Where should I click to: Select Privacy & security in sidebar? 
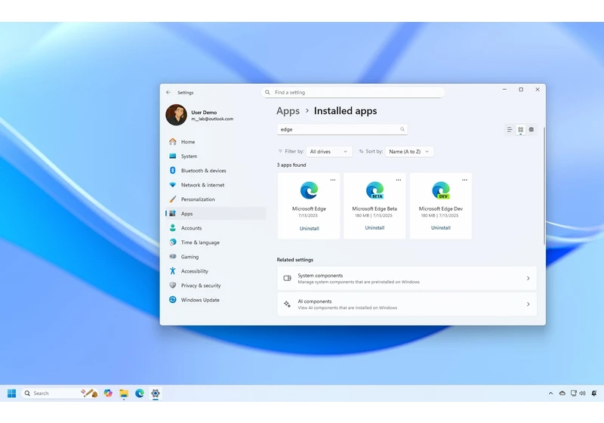click(216, 286)
